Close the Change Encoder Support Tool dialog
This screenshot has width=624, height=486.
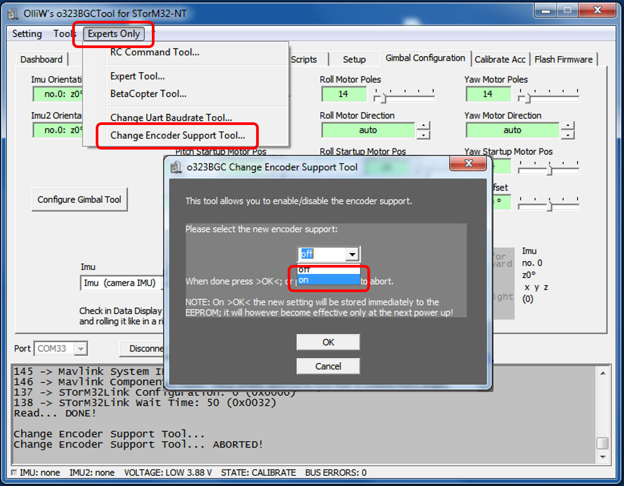click(x=468, y=164)
